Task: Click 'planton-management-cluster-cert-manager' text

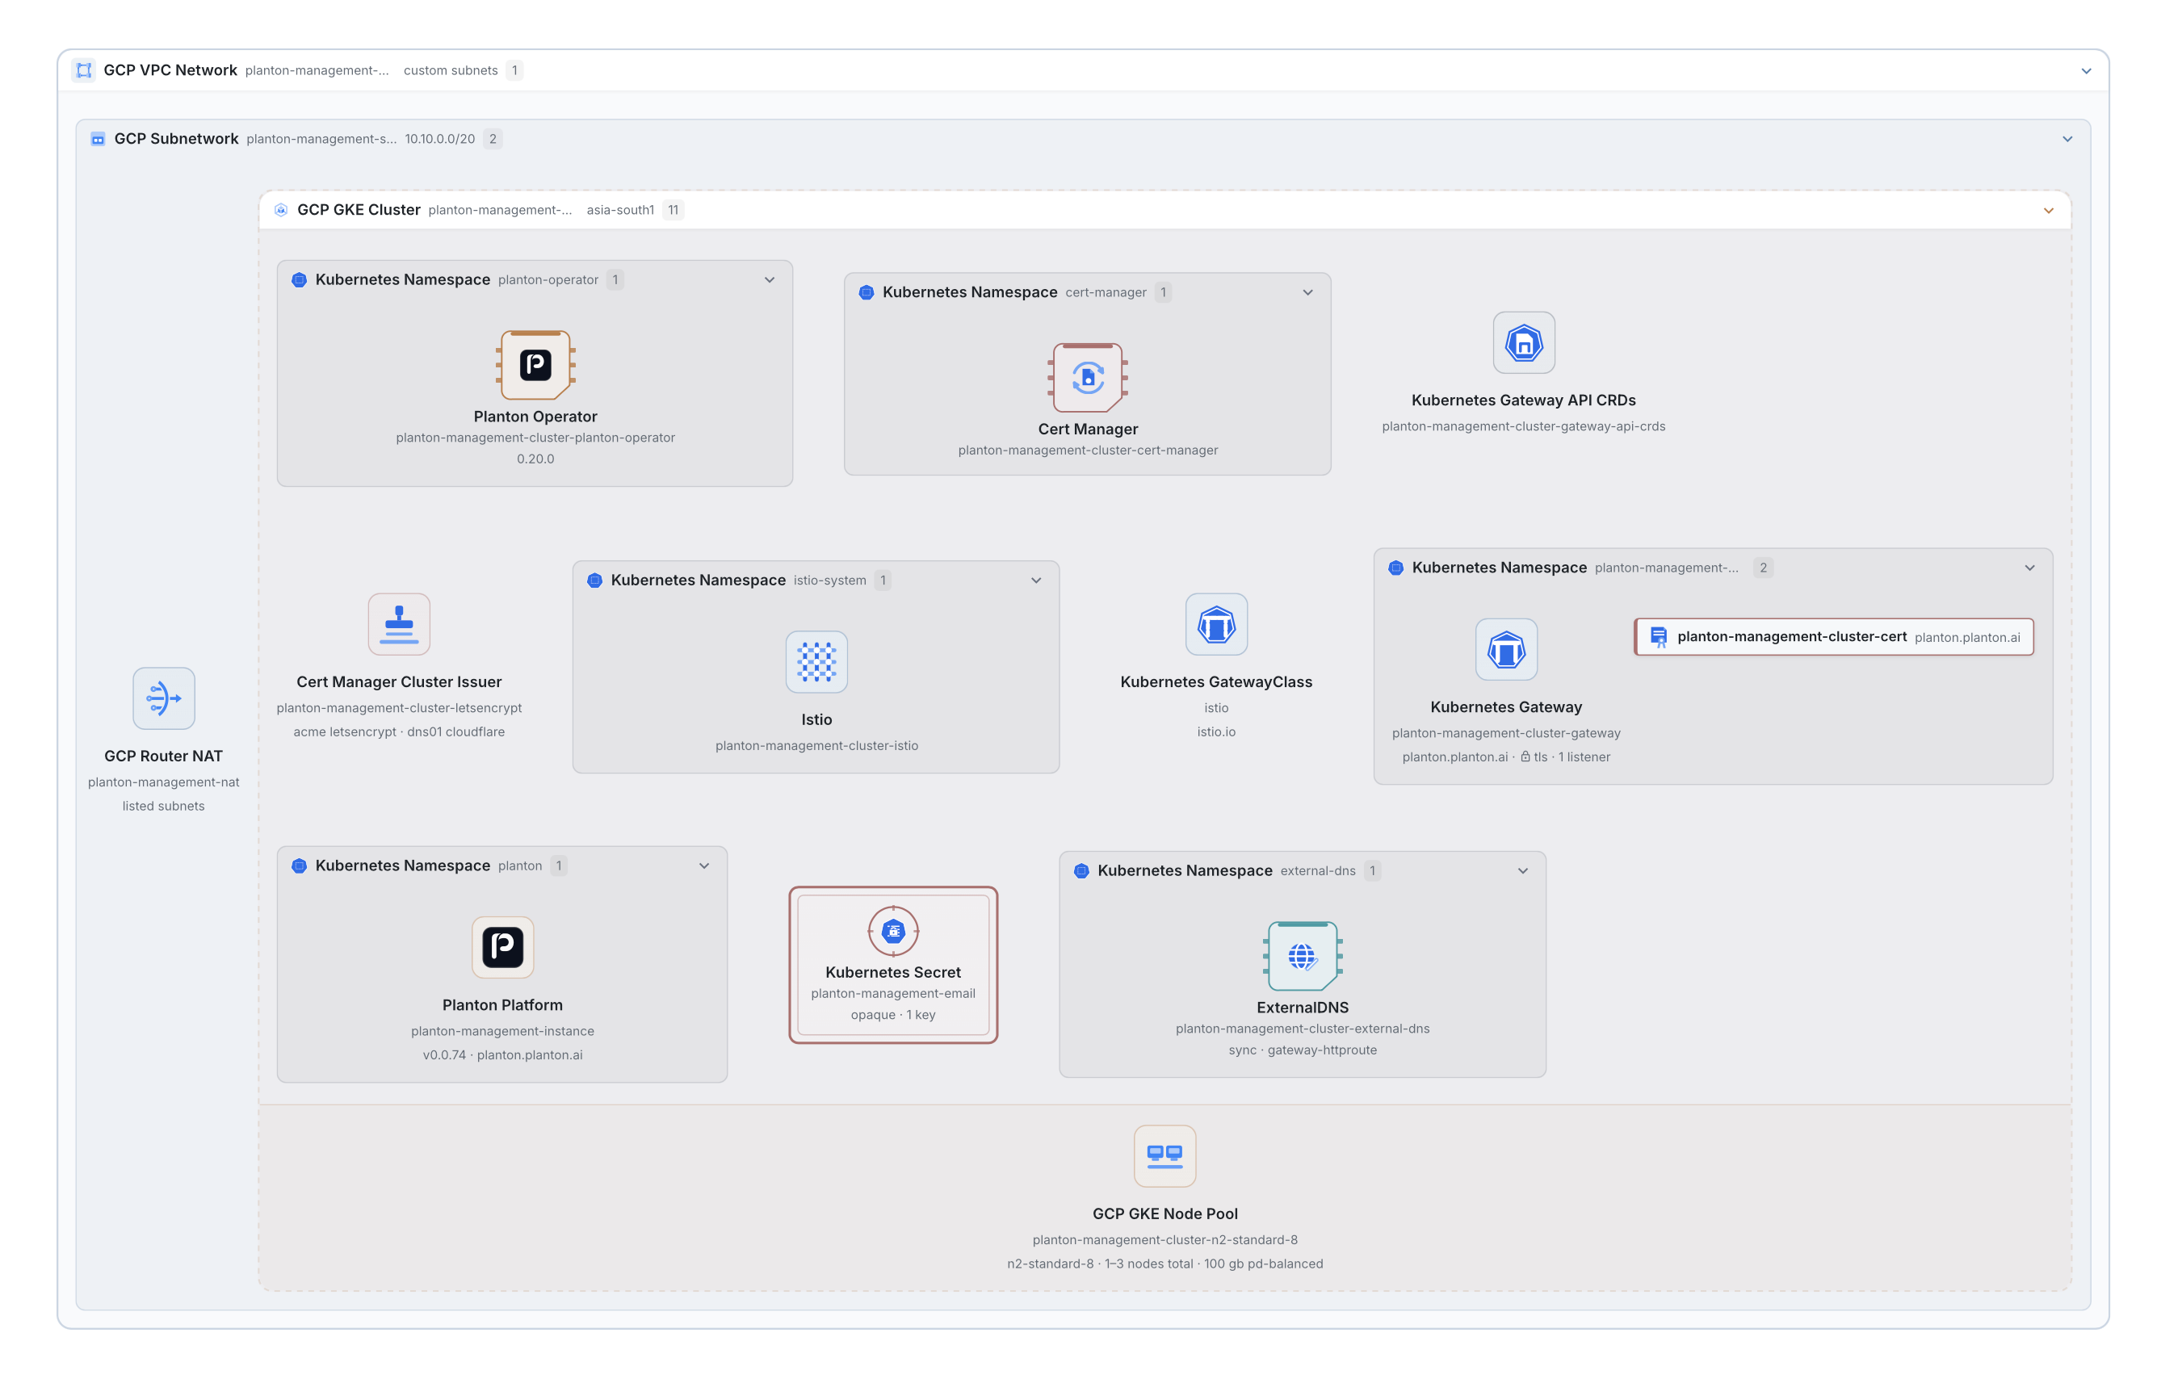Action: tap(1088, 451)
